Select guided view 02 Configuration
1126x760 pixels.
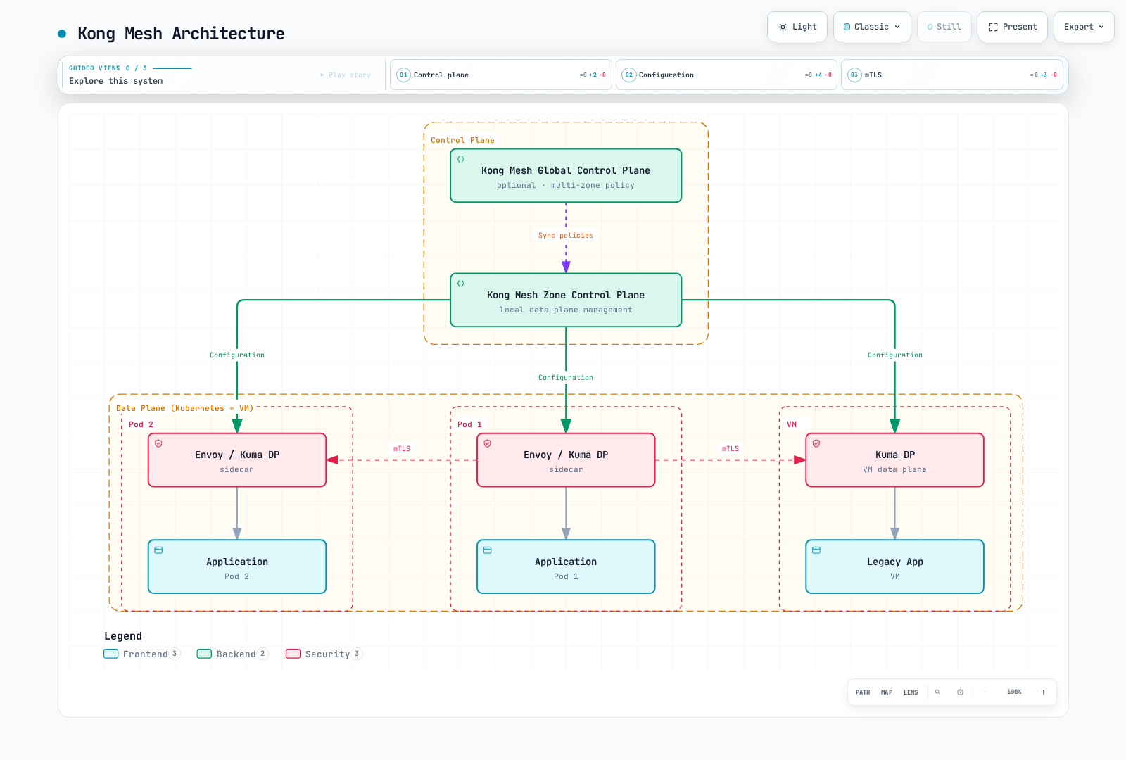pos(726,75)
